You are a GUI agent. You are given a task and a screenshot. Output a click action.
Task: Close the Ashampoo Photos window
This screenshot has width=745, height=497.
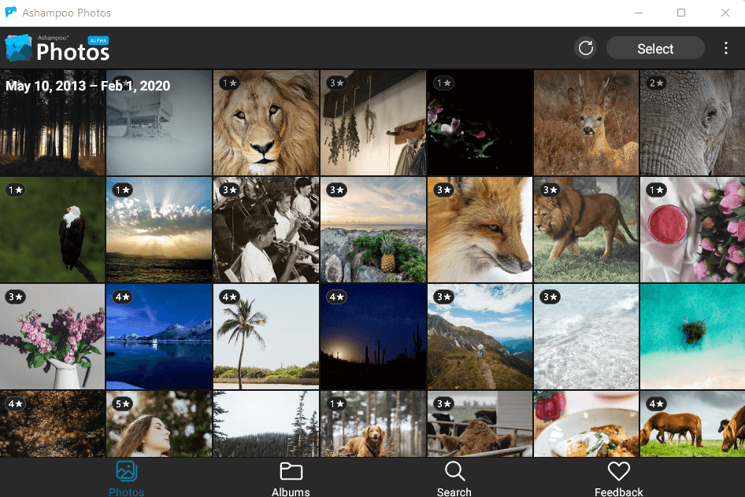725,13
